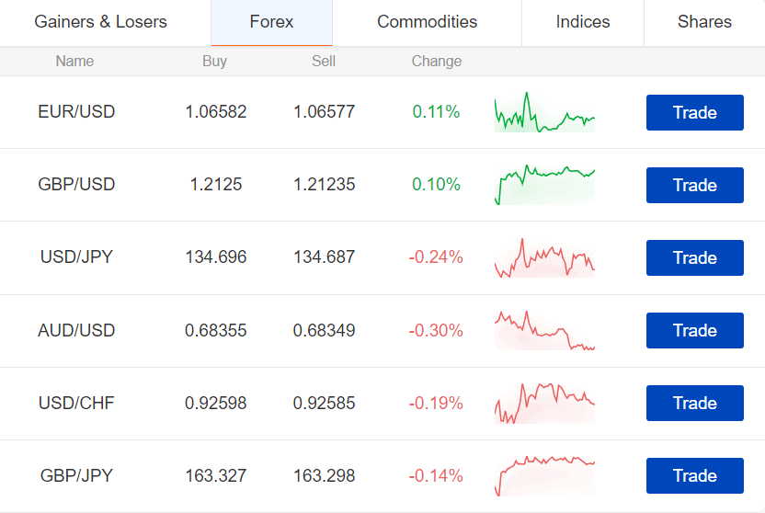Click the Sell column header
Viewport: 765px width, 513px height.
click(324, 61)
